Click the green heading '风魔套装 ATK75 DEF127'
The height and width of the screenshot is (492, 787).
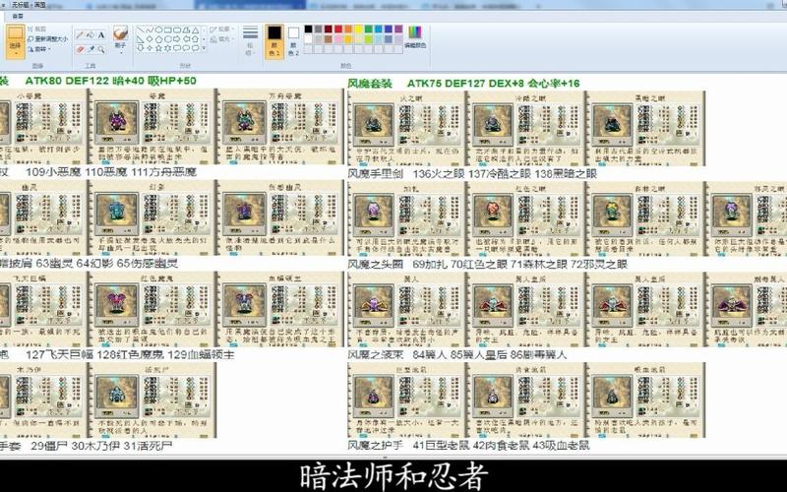pyautogui.click(x=463, y=84)
